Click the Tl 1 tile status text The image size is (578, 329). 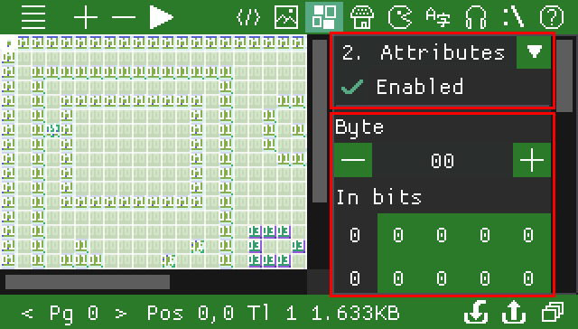pyautogui.click(x=273, y=314)
